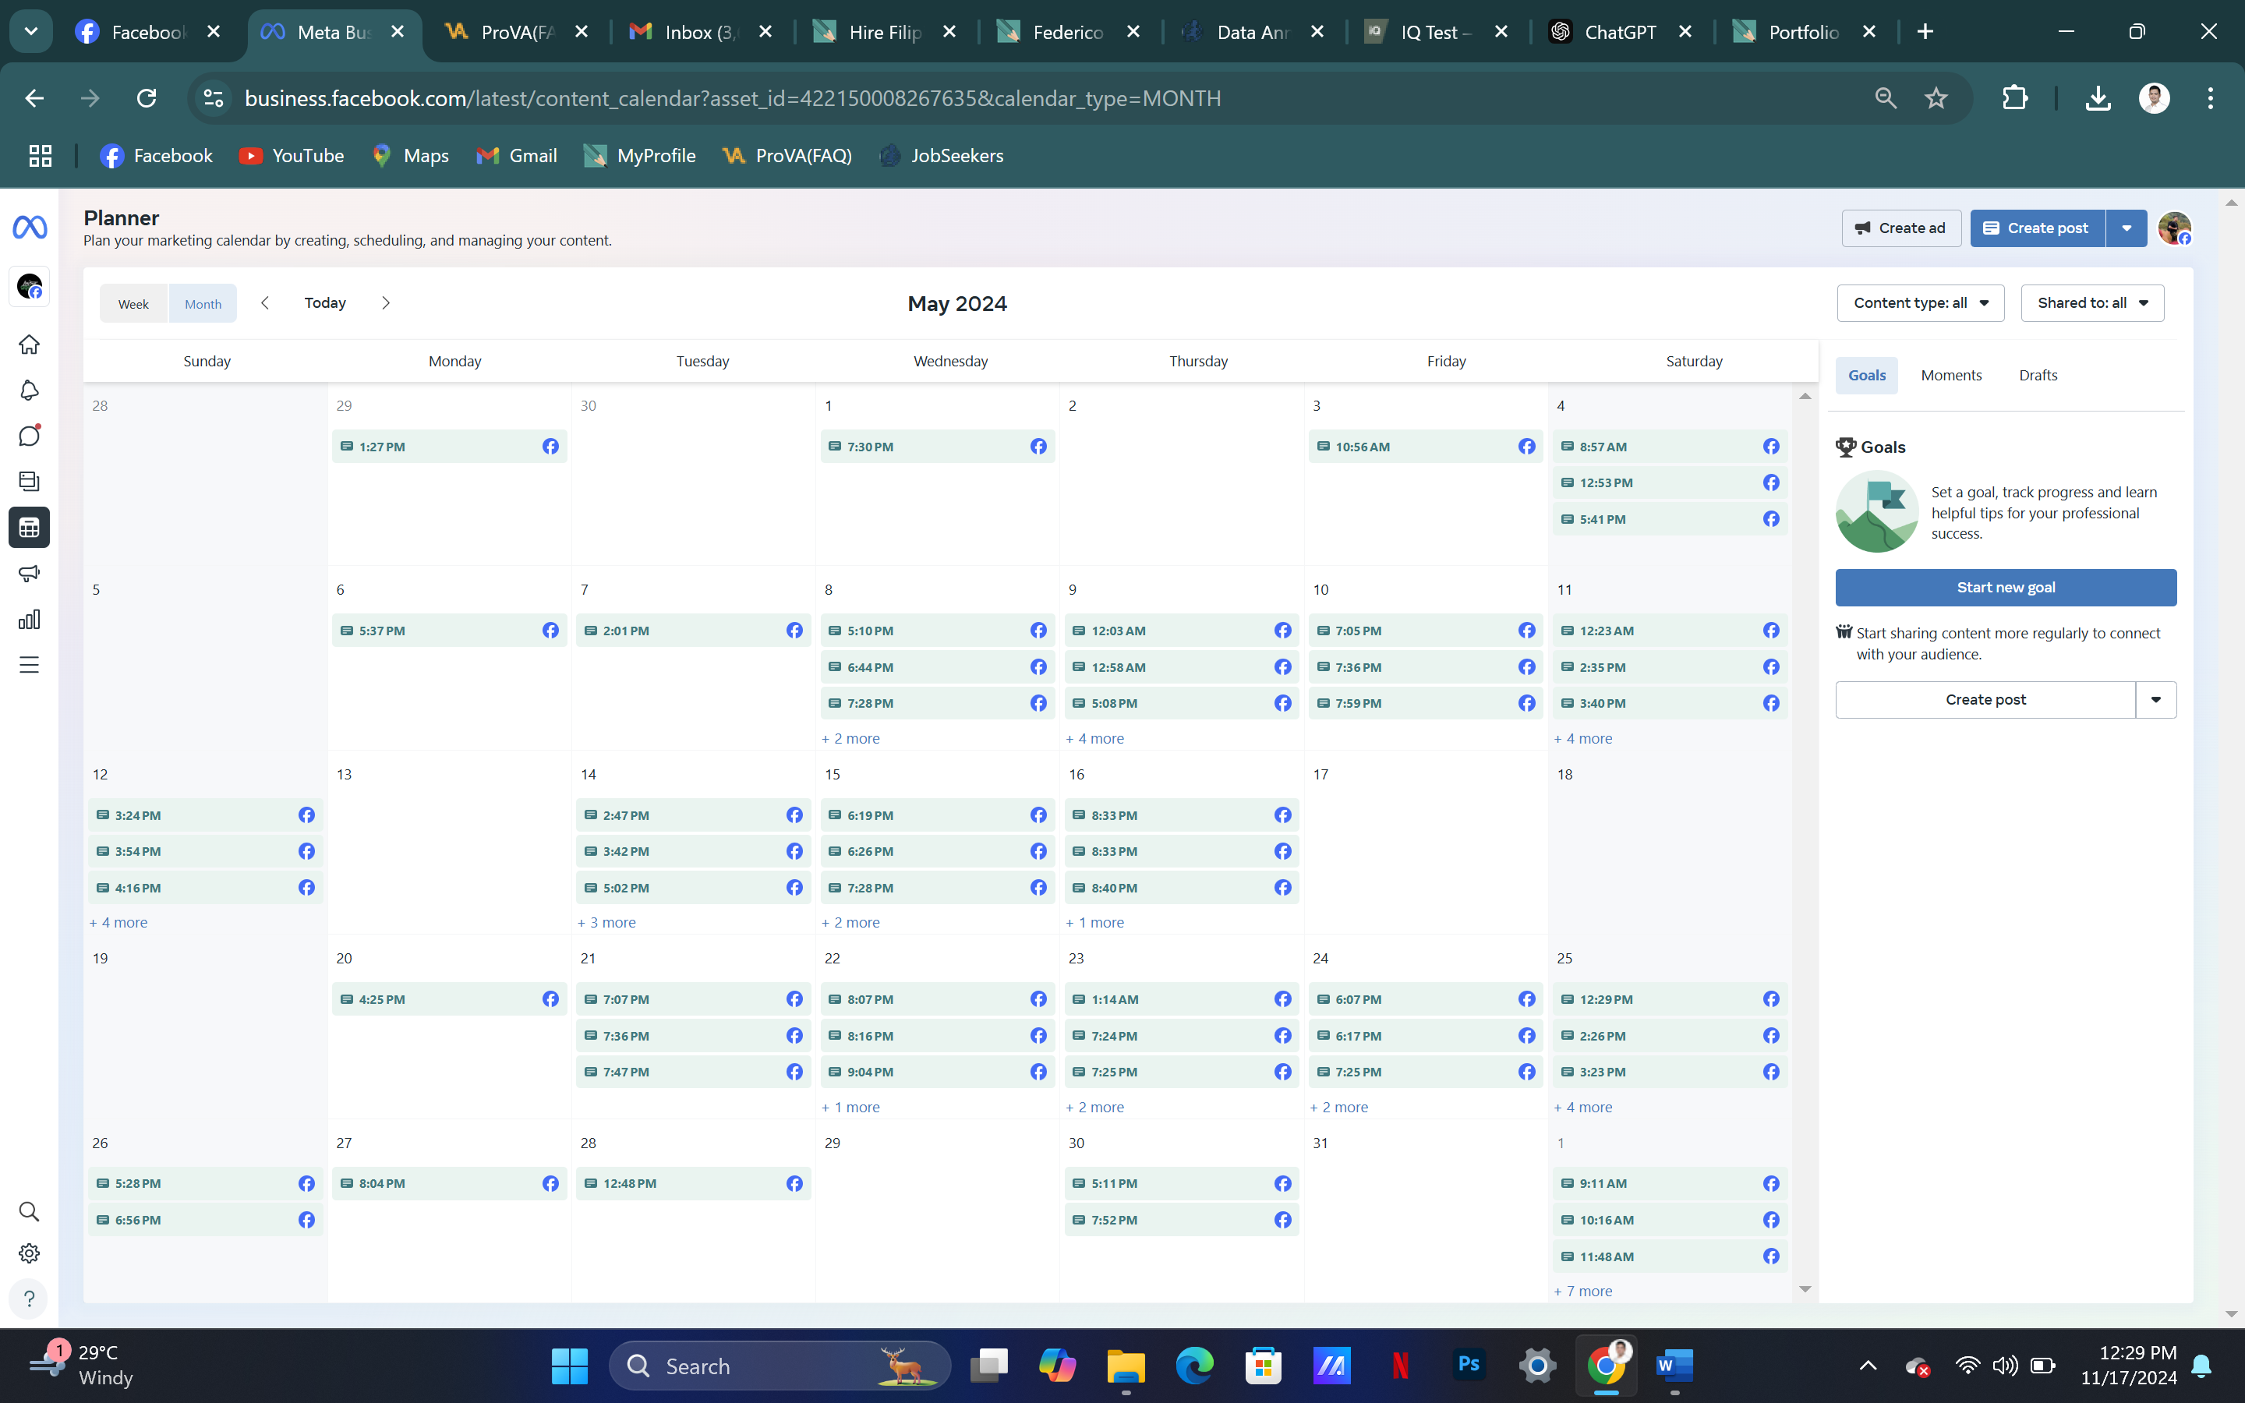Open the Planner calendar sidebar icon
This screenshot has width=2245, height=1403.
29,527
